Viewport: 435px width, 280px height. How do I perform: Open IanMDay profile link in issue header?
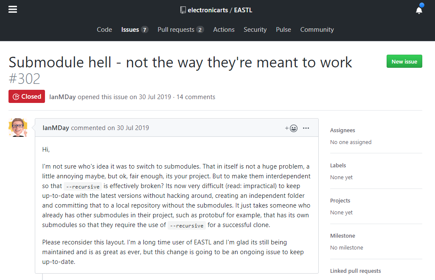click(62, 97)
